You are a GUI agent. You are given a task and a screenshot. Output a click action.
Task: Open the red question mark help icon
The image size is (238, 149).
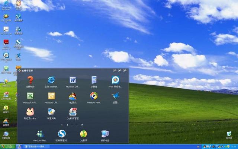[x=30, y=80]
